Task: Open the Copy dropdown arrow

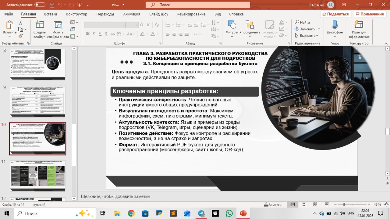Action: (26, 30)
